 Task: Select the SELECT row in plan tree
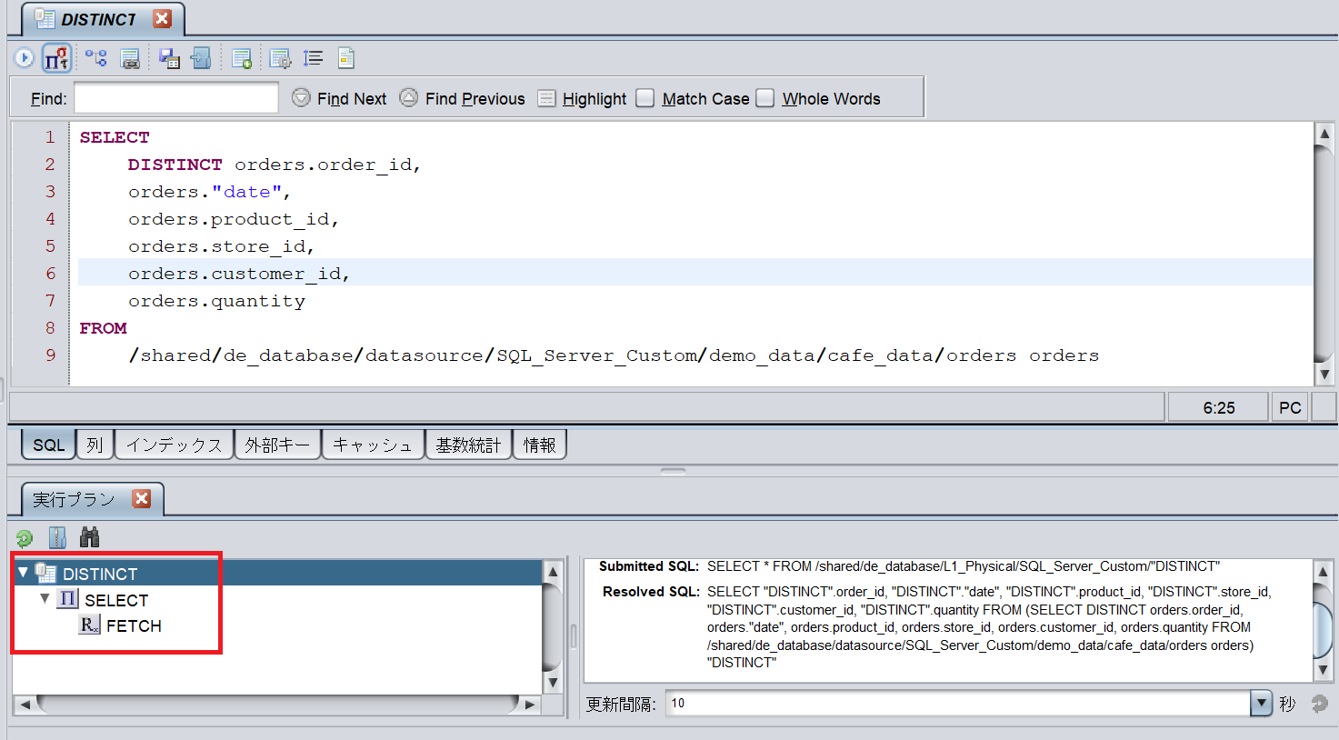(115, 600)
